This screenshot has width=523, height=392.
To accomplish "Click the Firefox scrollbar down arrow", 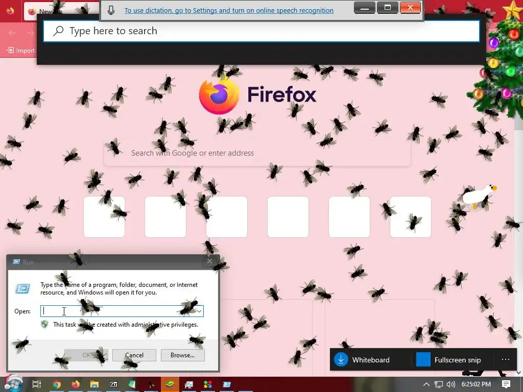I will click(519, 372).
